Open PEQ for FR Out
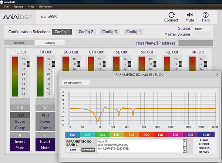 pos(46,115)
